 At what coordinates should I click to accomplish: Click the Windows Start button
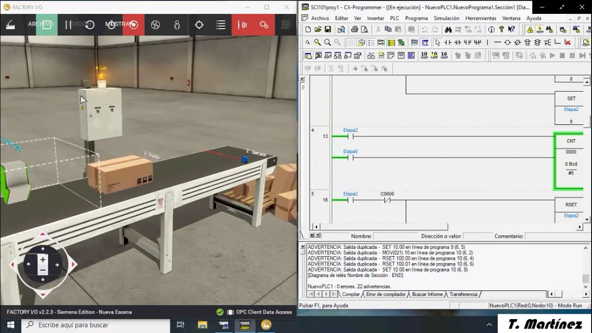coord(11,325)
